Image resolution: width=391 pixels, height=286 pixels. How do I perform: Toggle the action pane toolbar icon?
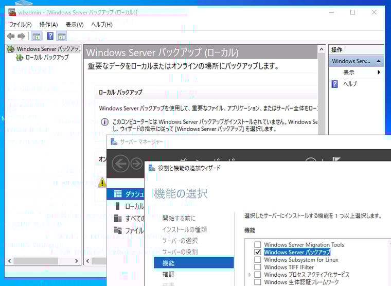click(62, 37)
